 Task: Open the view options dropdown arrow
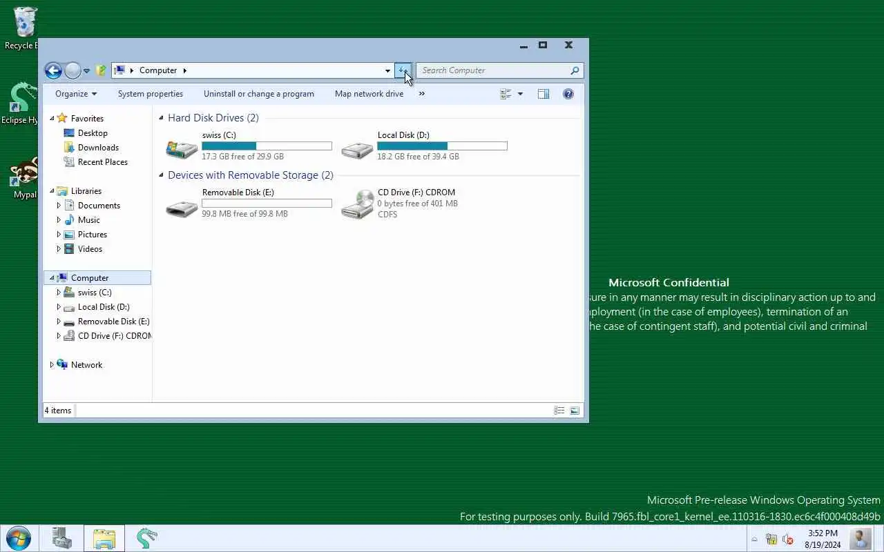pyautogui.click(x=520, y=94)
